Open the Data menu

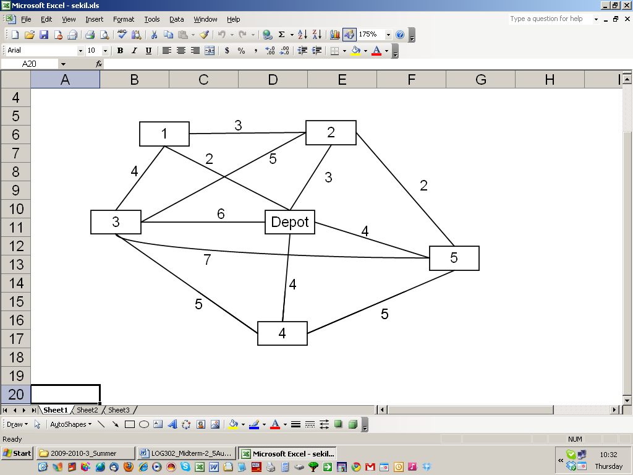(x=176, y=19)
